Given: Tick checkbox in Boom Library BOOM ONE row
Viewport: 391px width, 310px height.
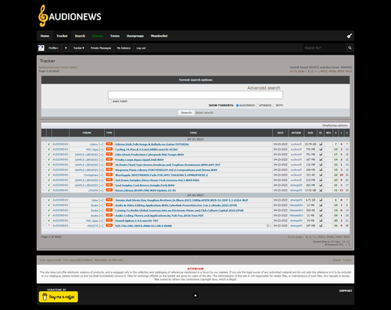Looking at the screenshot, I should (44, 191).
